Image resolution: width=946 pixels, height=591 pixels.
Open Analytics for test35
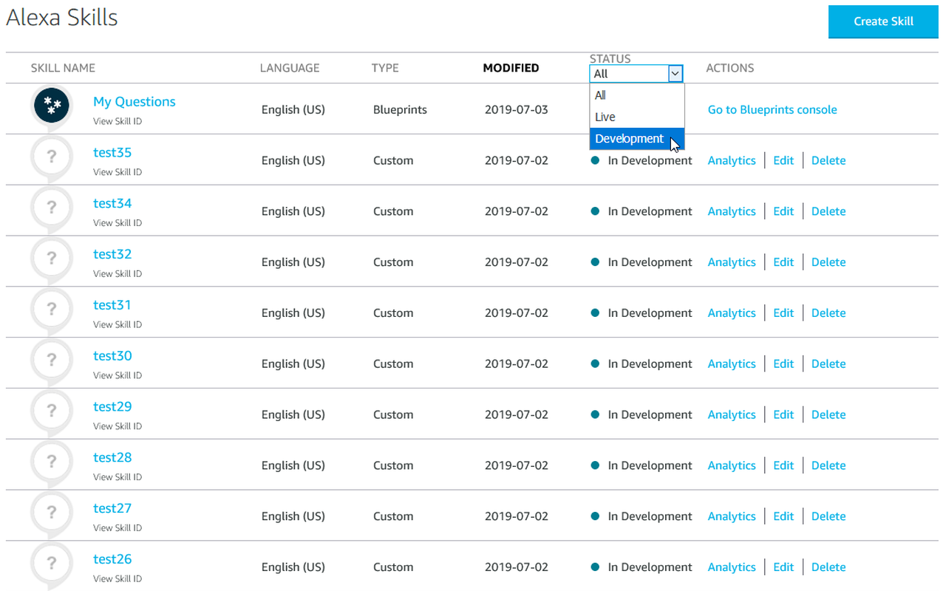732,160
